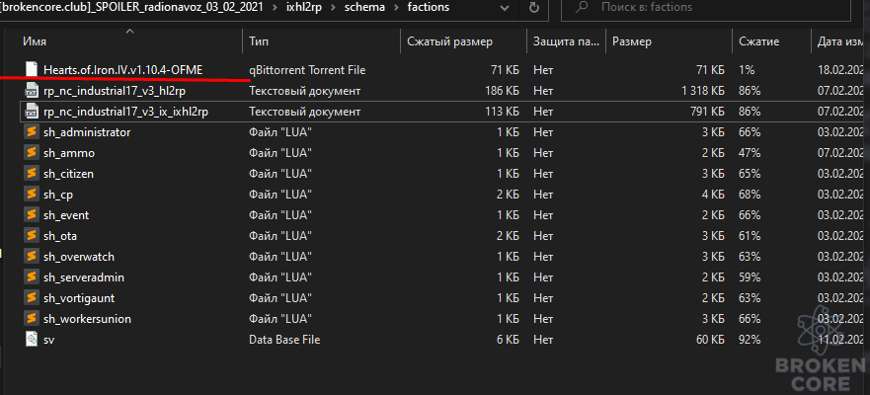Viewport: 870px width, 395px height.
Task: Click the sh_administrator Sublime LUA icon
Action: pos(32,132)
